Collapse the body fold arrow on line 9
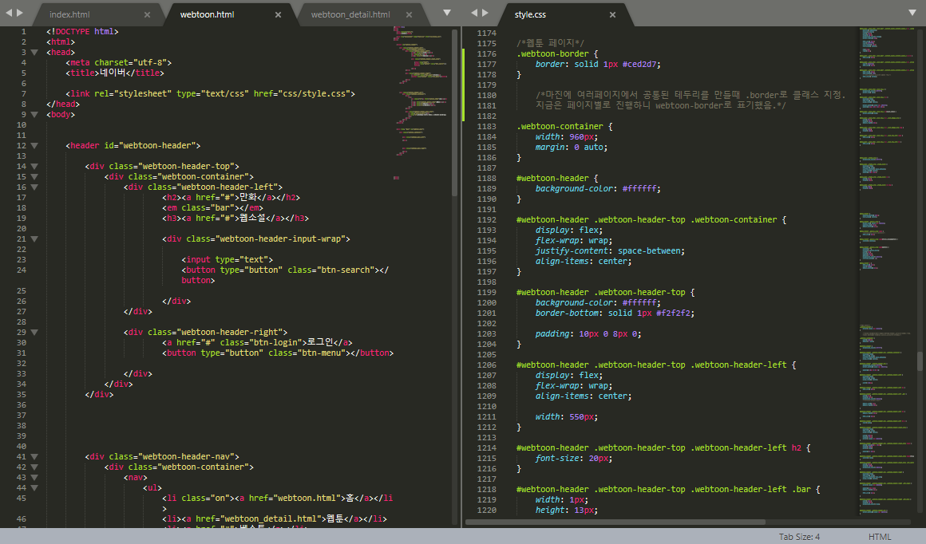926x544 pixels. 34,115
